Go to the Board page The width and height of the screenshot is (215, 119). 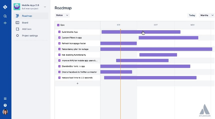tap(25, 23)
